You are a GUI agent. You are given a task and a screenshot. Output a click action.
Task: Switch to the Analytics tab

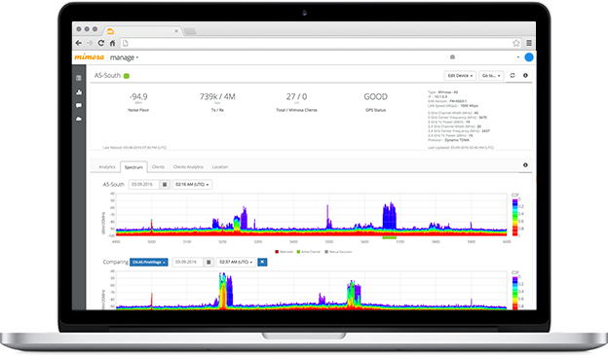(x=107, y=166)
